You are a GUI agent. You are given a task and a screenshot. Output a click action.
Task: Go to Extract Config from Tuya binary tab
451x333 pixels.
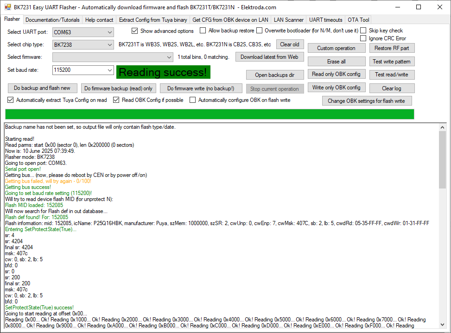[153, 20]
